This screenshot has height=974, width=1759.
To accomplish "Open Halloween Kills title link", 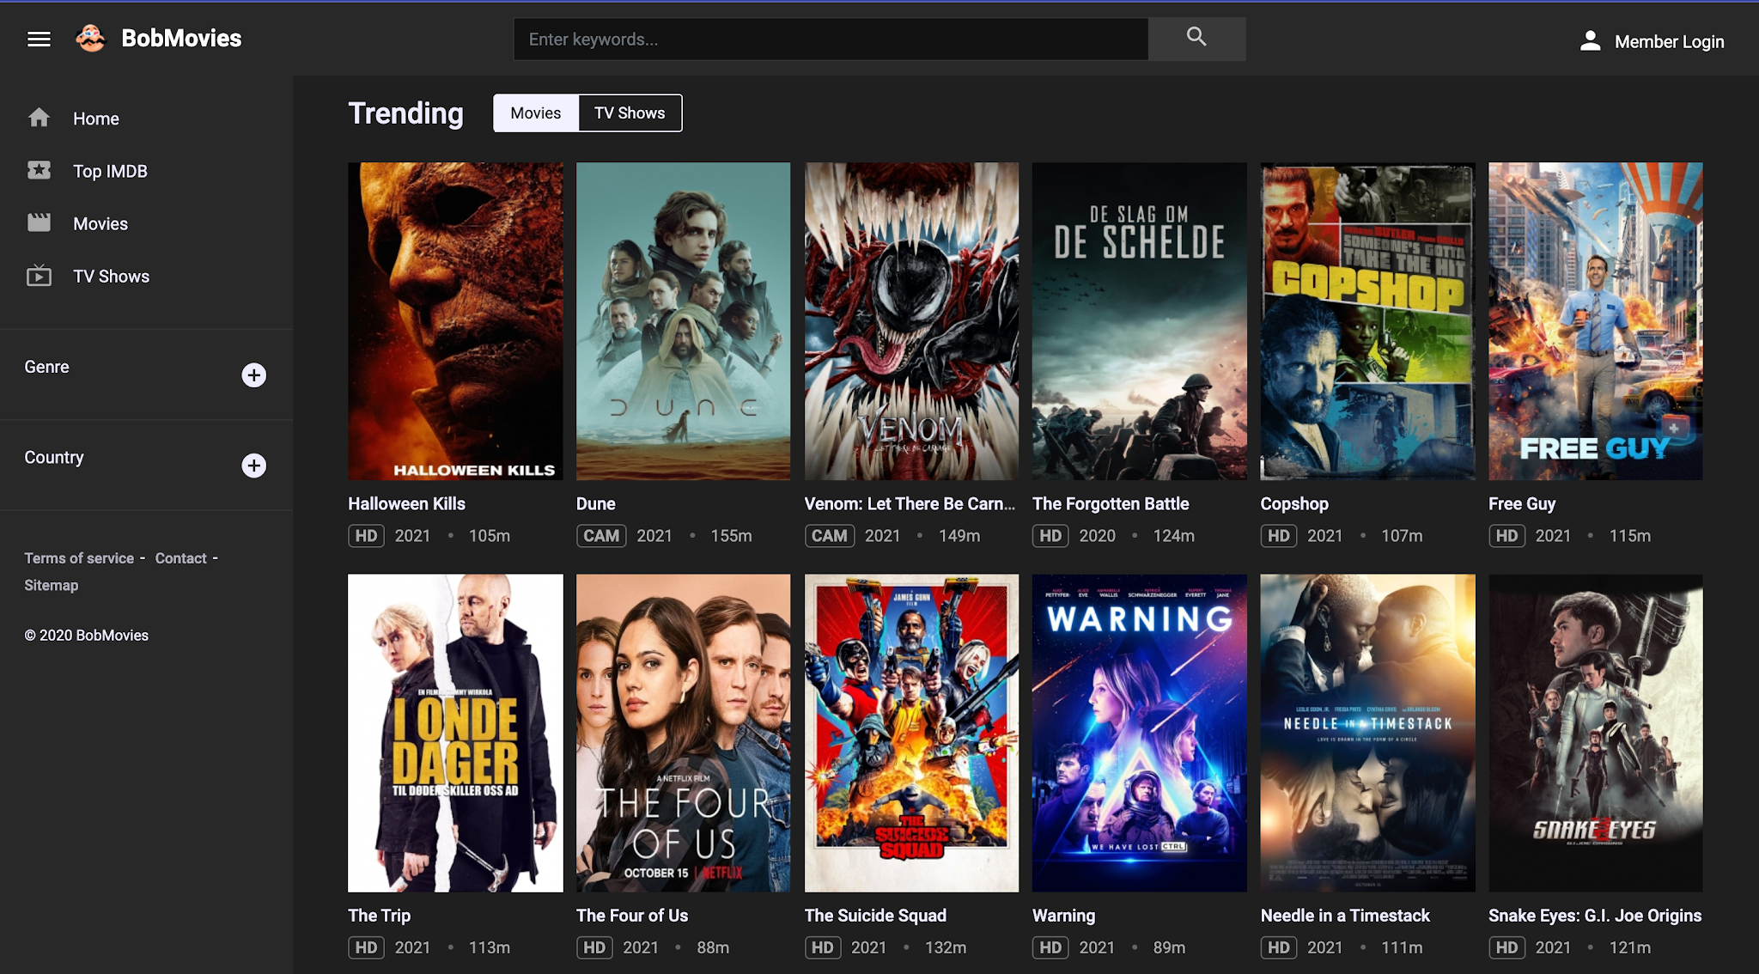I will coord(406,504).
